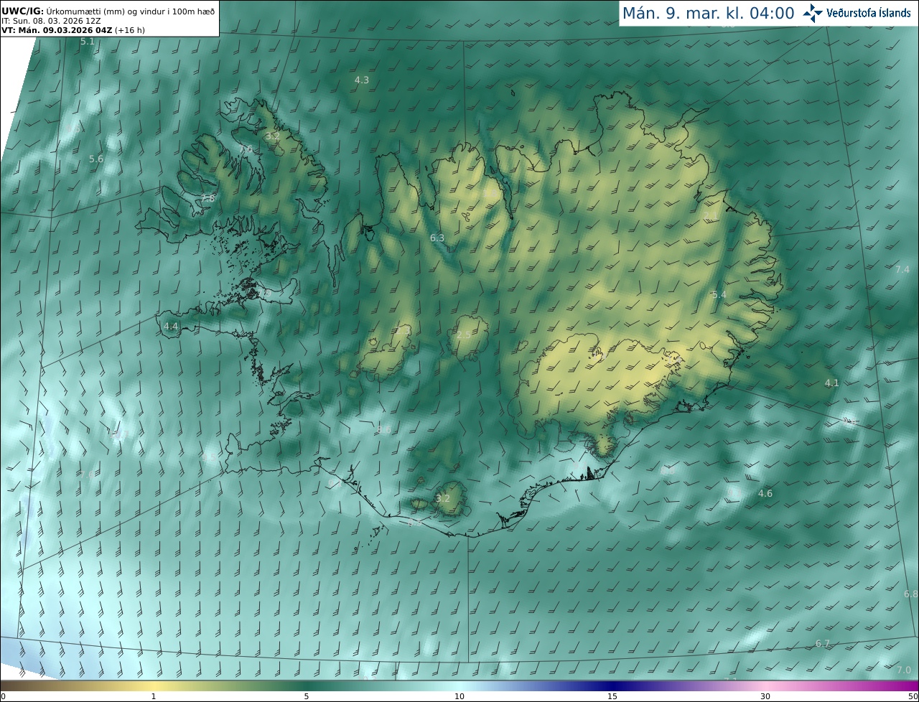Click the 1 label on the color scale

point(154,696)
